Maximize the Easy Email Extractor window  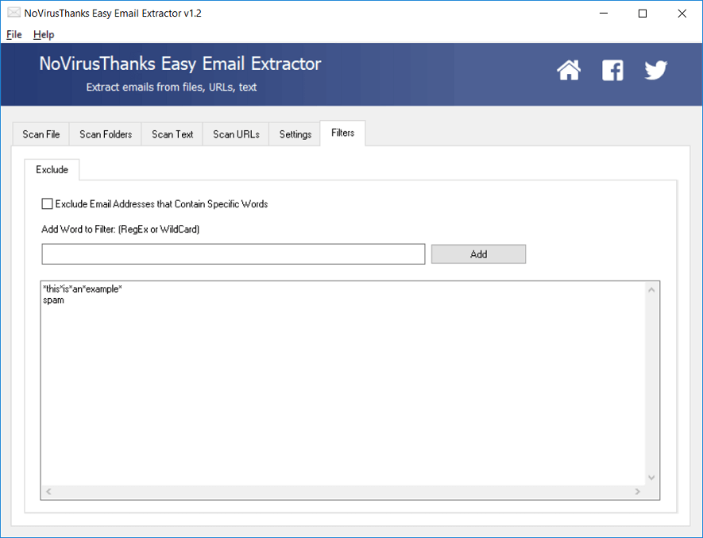643,13
